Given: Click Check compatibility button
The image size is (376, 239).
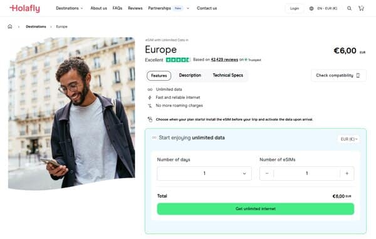Looking at the screenshot, I should (x=338, y=76).
